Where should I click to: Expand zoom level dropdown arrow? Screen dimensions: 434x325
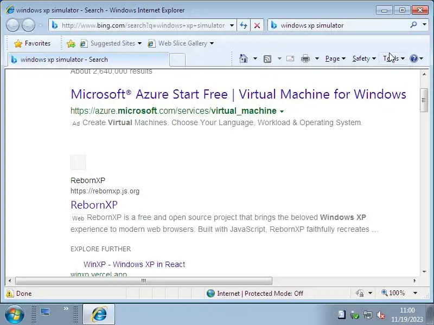(x=415, y=293)
